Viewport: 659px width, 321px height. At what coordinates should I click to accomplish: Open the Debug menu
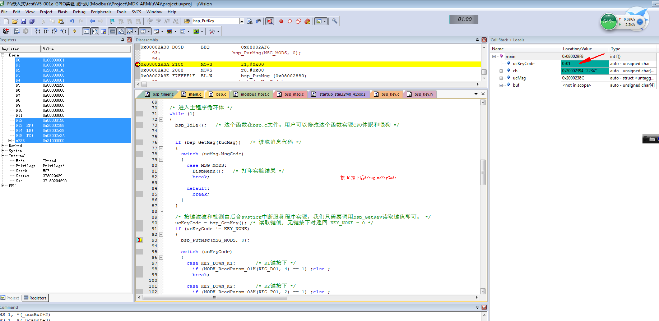click(79, 12)
